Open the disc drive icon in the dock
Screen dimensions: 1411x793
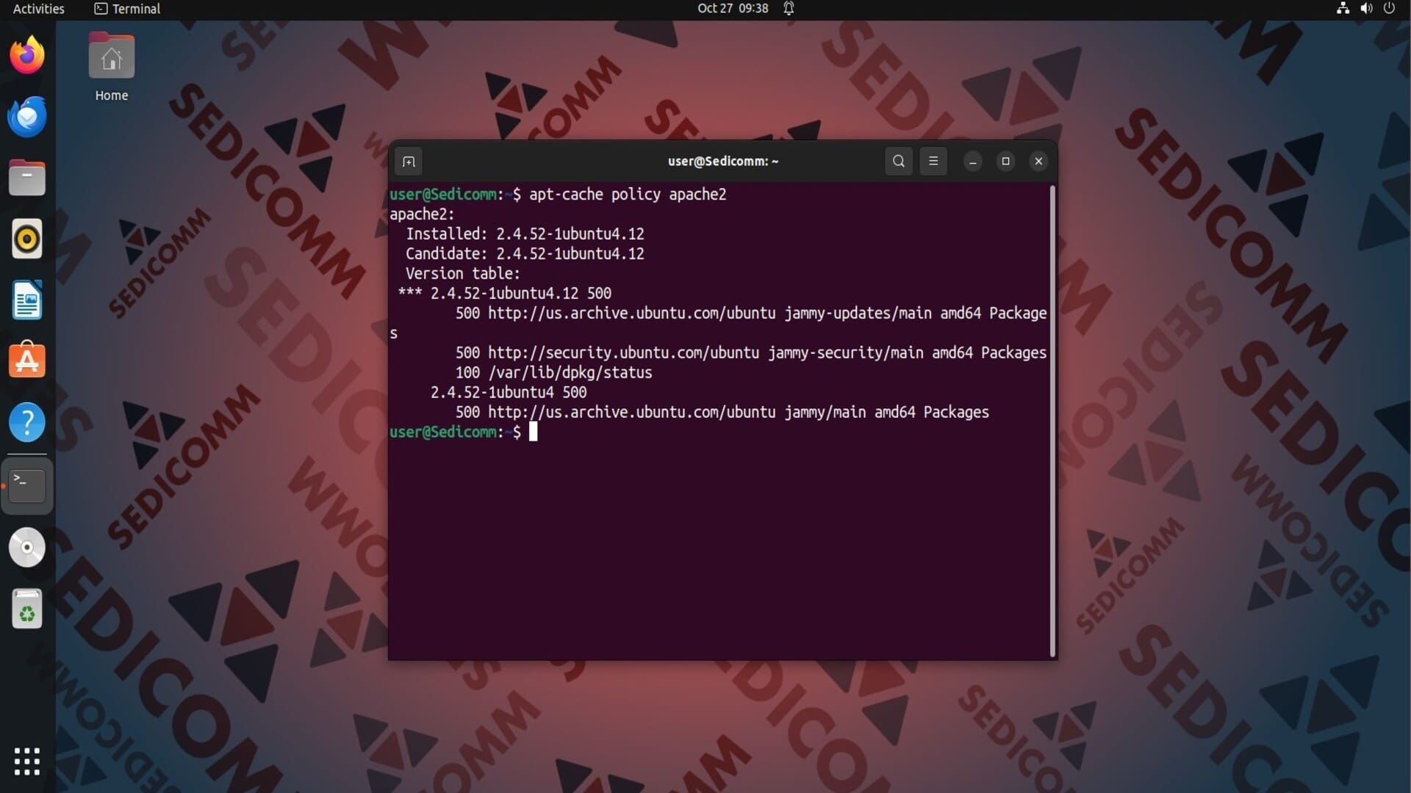point(27,548)
